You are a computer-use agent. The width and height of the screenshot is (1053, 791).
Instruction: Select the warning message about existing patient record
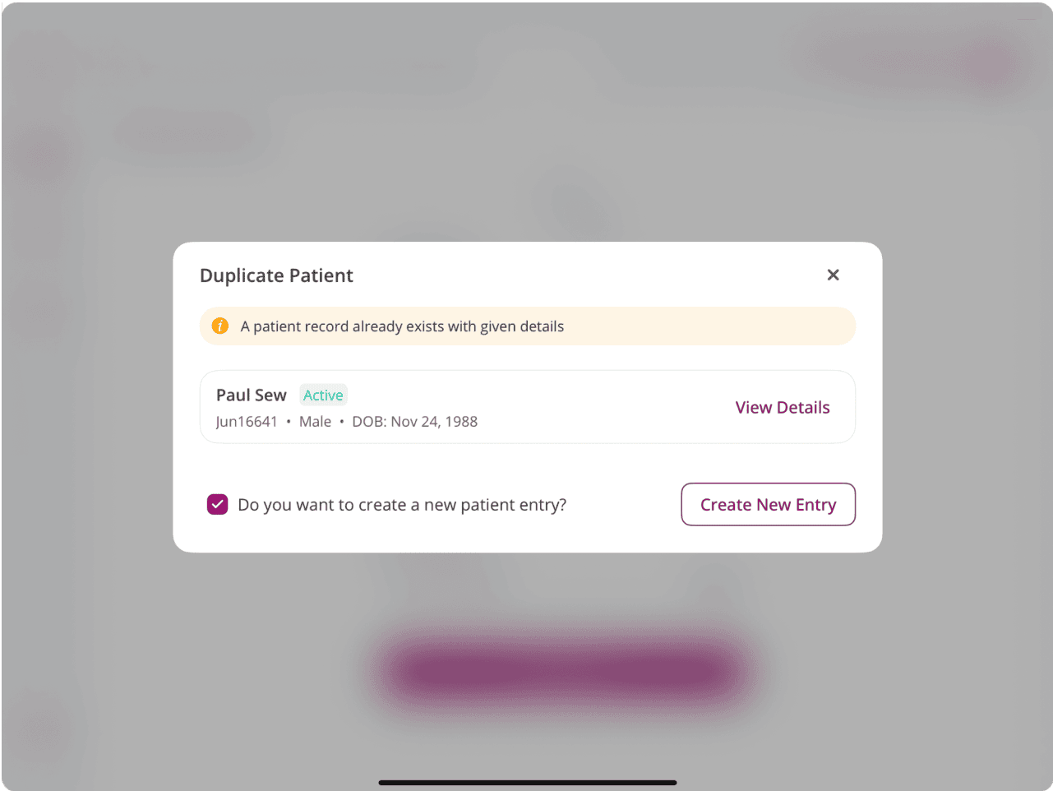(x=401, y=326)
